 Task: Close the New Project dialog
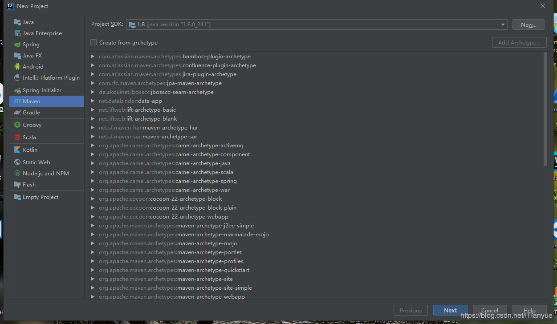click(542, 6)
